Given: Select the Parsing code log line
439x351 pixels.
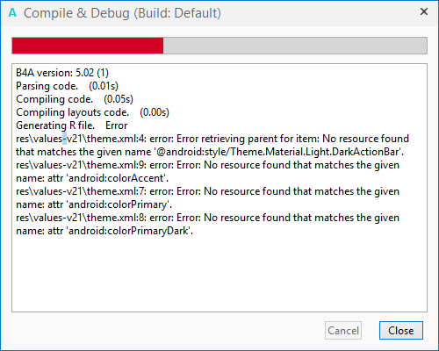Looking at the screenshot, I should 67,86.
